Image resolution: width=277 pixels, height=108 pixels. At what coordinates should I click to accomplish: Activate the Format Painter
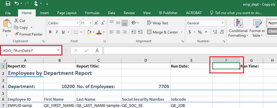tap(28, 34)
